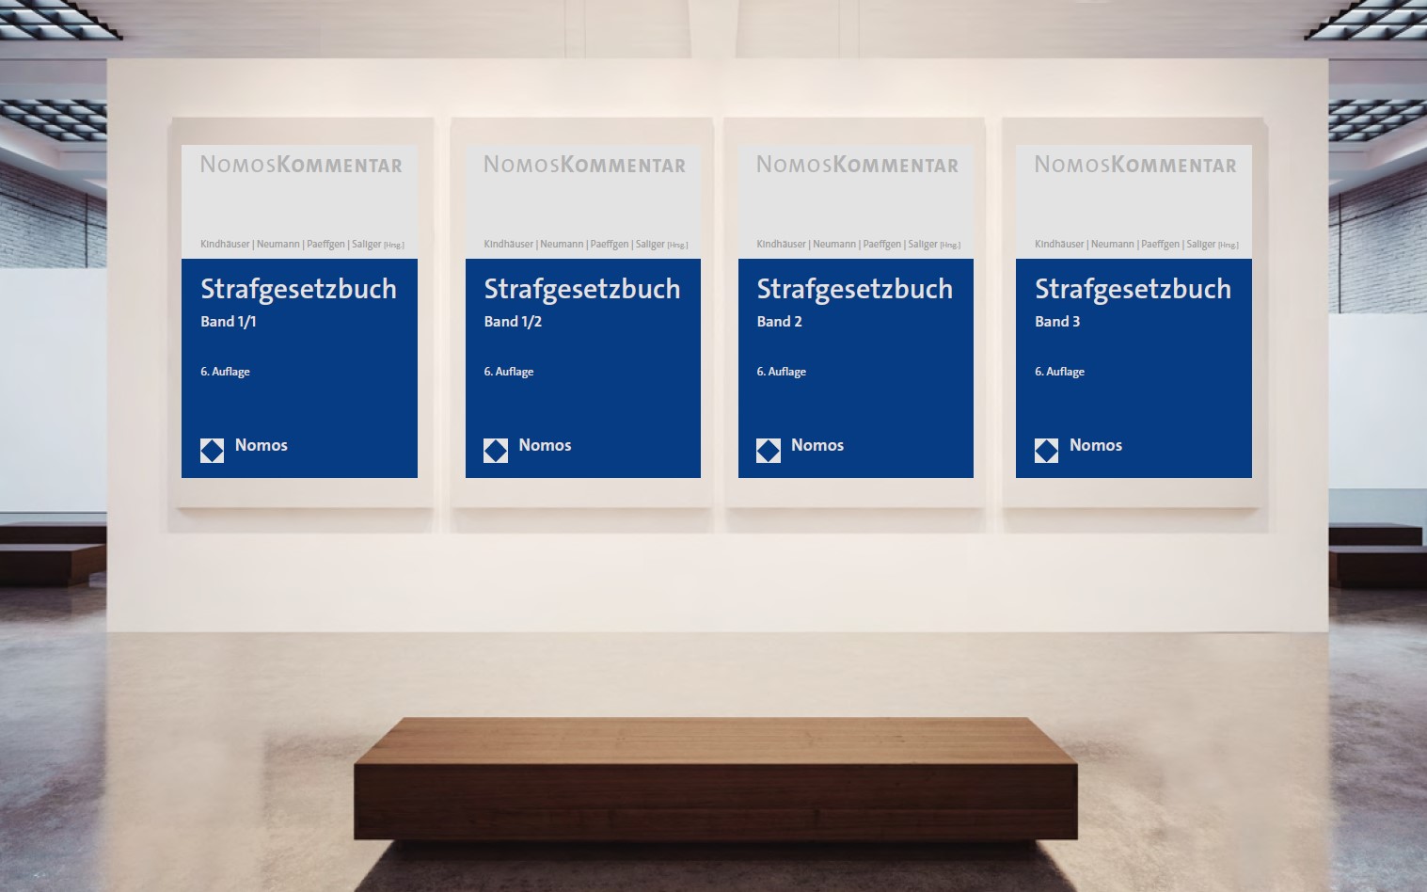The image size is (1427, 892).
Task: Click the 'Nomos' publisher name on Band 1/1
Action: [262, 445]
